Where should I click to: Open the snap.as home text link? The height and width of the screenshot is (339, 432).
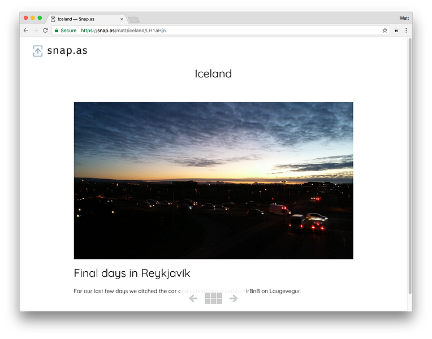pyautogui.click(x=67, y=51)
